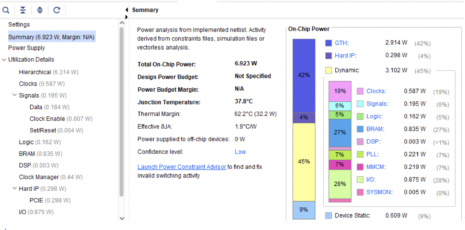Select Set/Reset (0.004 W) entry
The width and height of the screenshot is (465, 230).
tap(56, 130)
